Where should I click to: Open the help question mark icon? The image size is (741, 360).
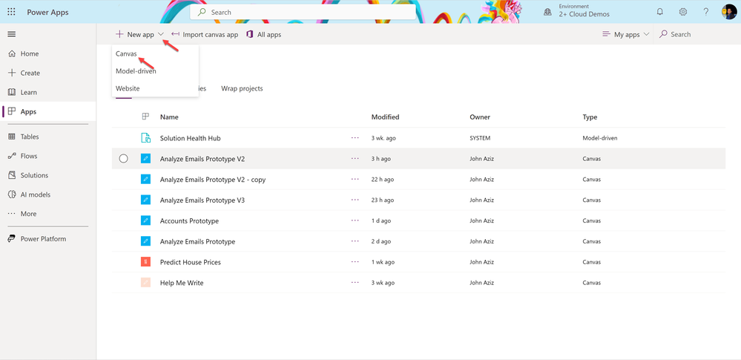click(x=705, y=13)
